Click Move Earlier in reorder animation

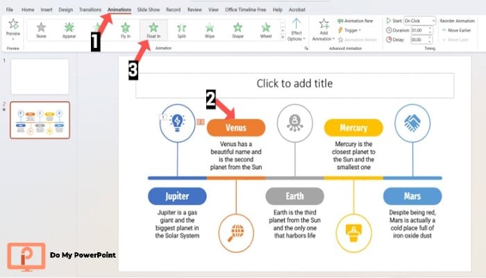tap(457, 30)
